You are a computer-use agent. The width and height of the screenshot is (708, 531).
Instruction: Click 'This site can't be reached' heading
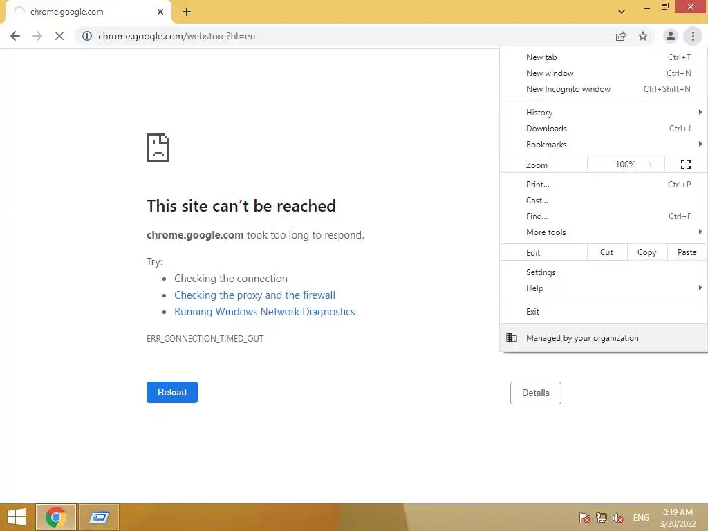241,206
